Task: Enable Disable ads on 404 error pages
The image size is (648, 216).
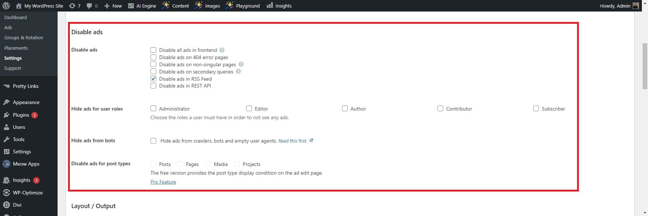Action: 153,57
